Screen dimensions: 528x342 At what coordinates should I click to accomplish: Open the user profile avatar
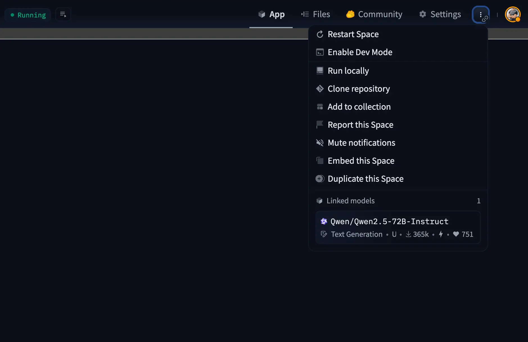513,14
